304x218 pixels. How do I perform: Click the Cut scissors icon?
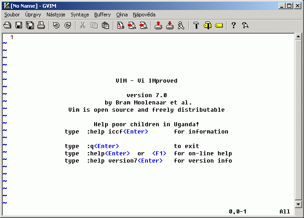[x=83, y=25]
